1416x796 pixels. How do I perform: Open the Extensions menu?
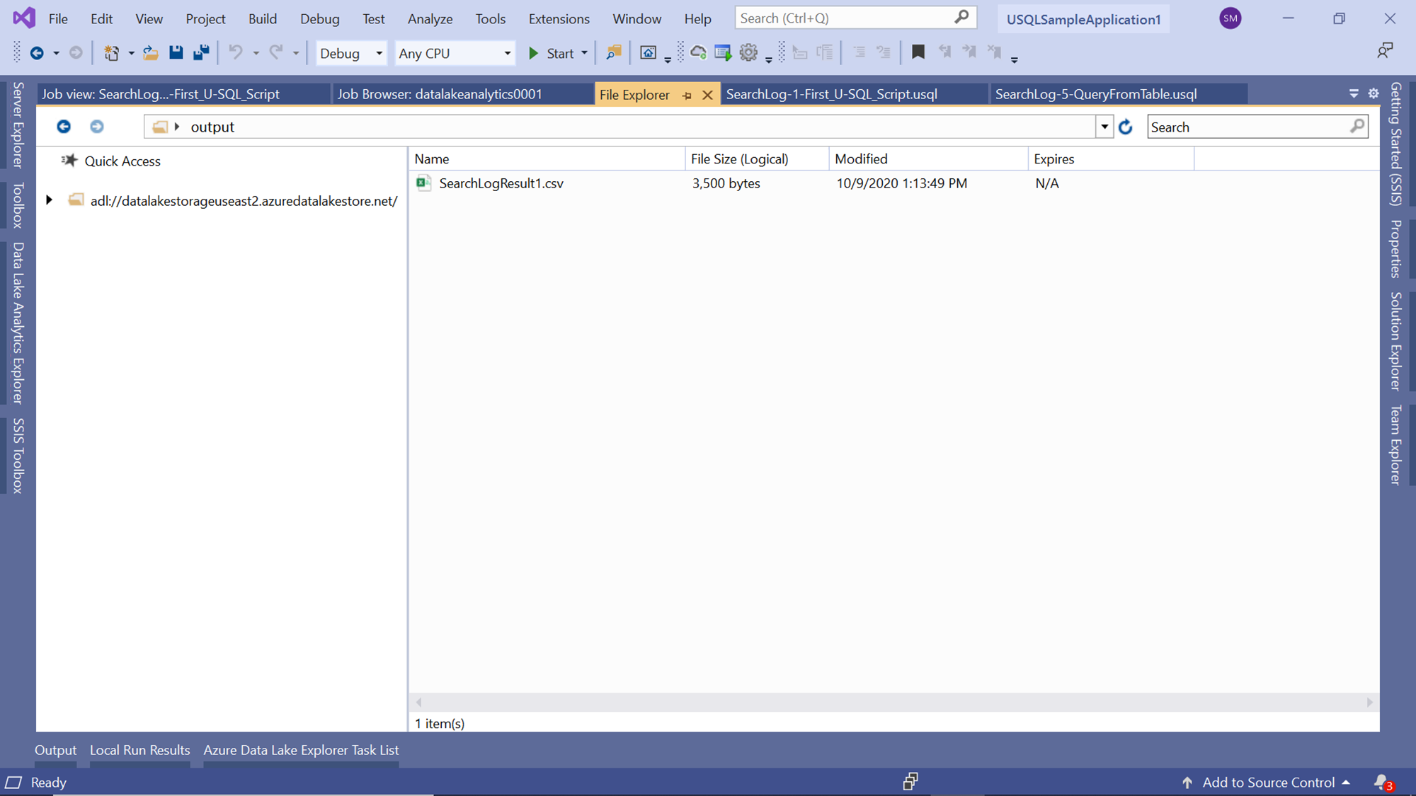click(558, 19)
